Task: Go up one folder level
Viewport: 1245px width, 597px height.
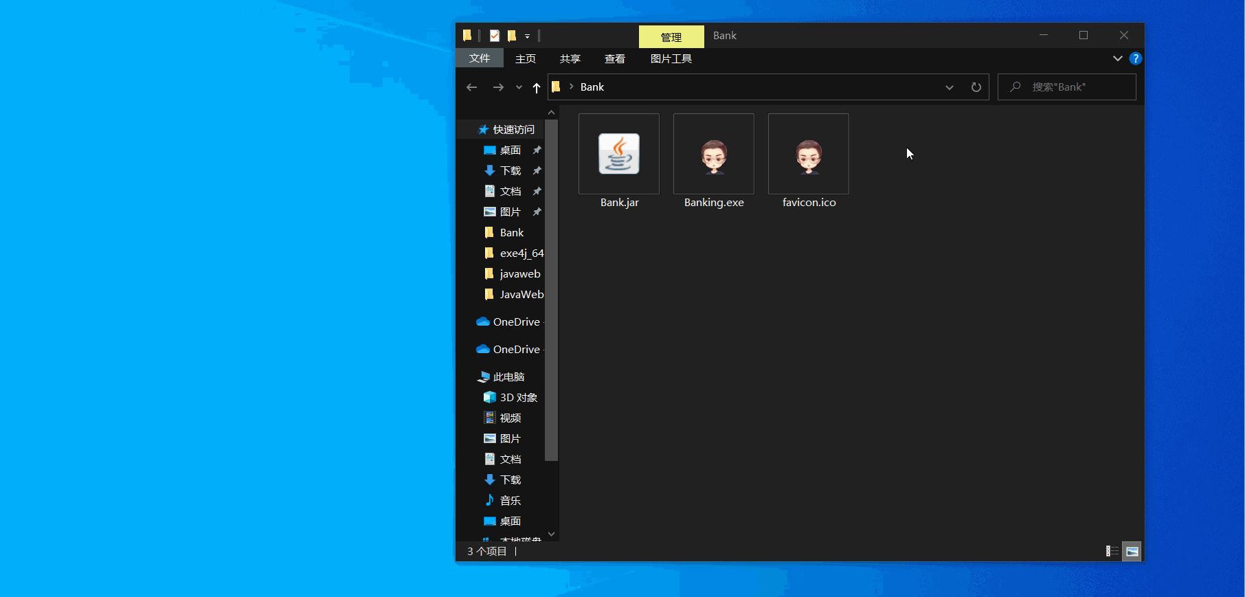Action: coord(537,87)
